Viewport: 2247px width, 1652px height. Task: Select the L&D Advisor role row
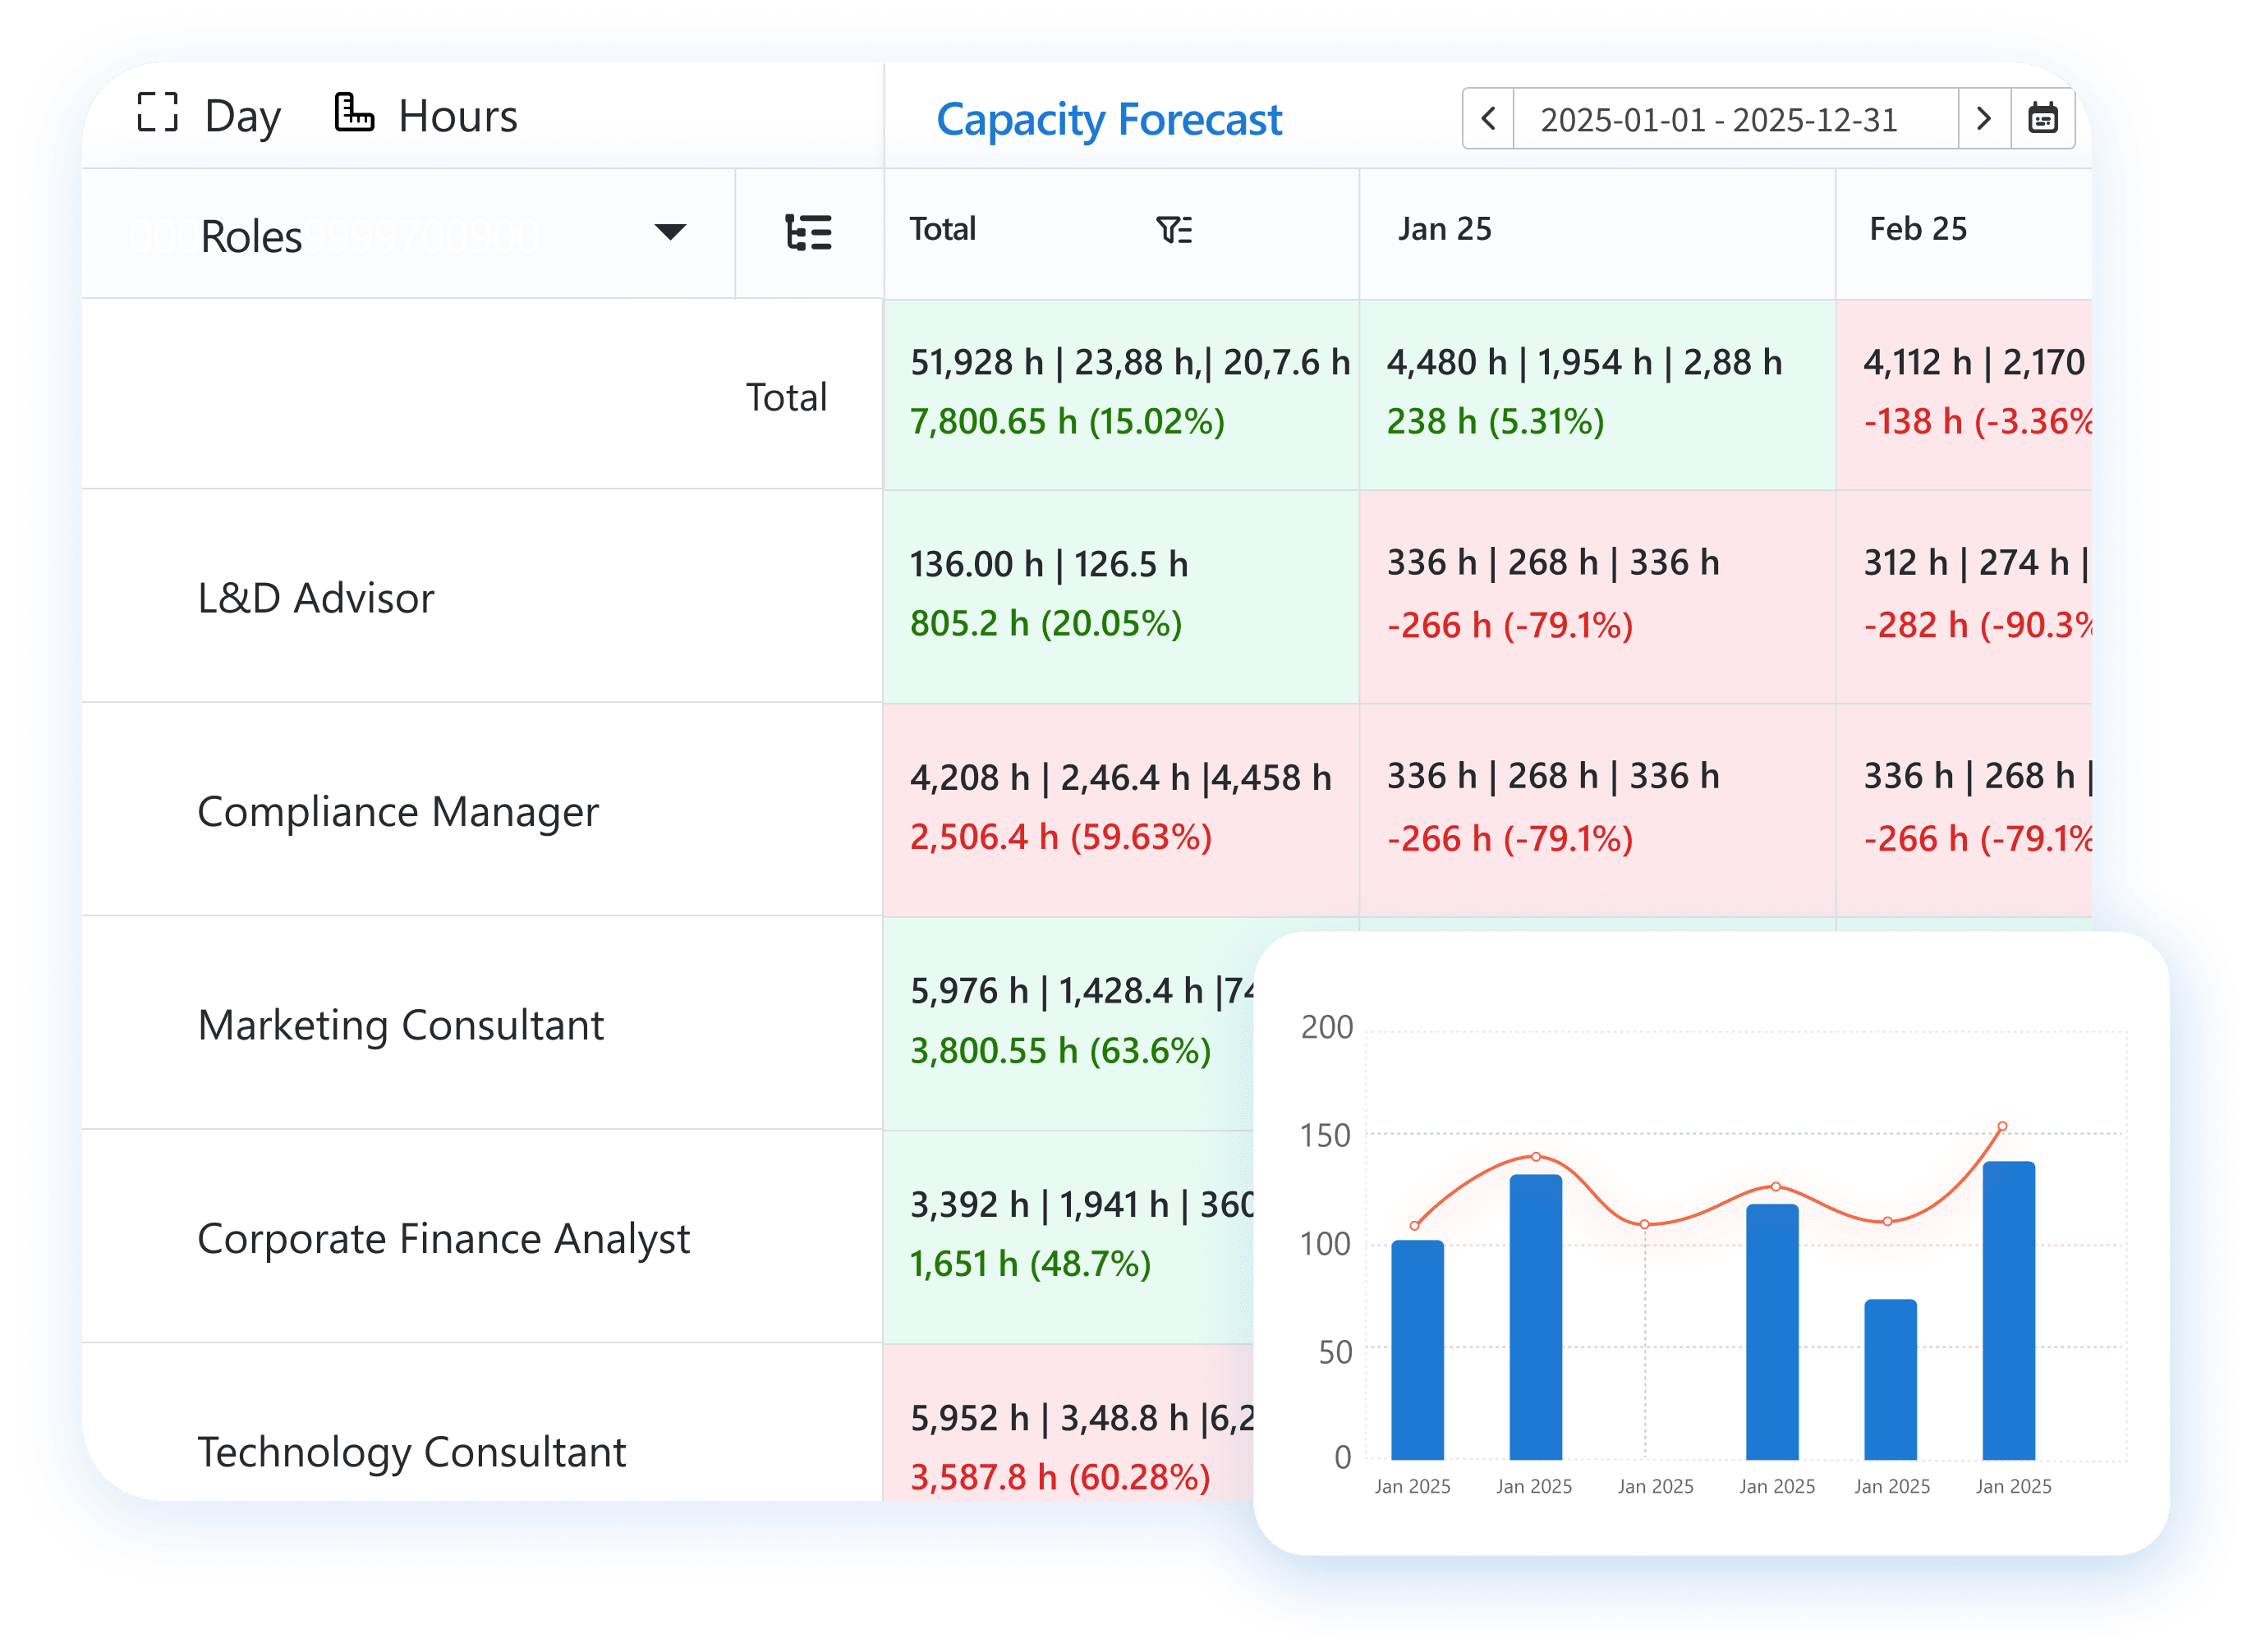tap(315, 598)
